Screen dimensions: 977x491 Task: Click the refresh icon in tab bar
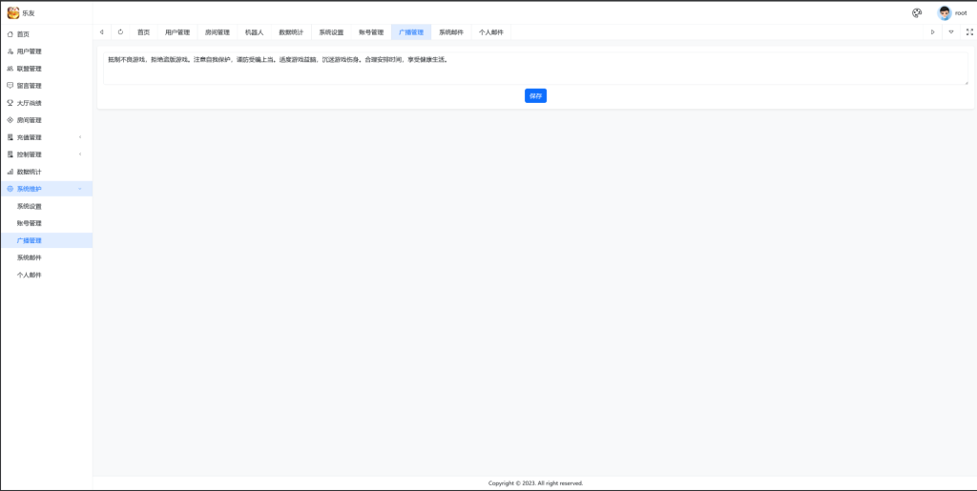tap(120, 31)
